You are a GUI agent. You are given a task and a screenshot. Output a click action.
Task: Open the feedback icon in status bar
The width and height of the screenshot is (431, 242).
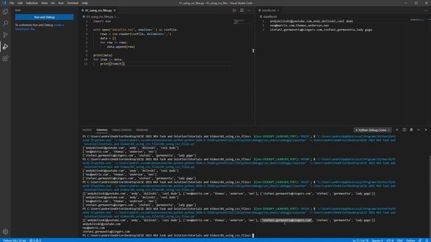(x=420, y=241)
